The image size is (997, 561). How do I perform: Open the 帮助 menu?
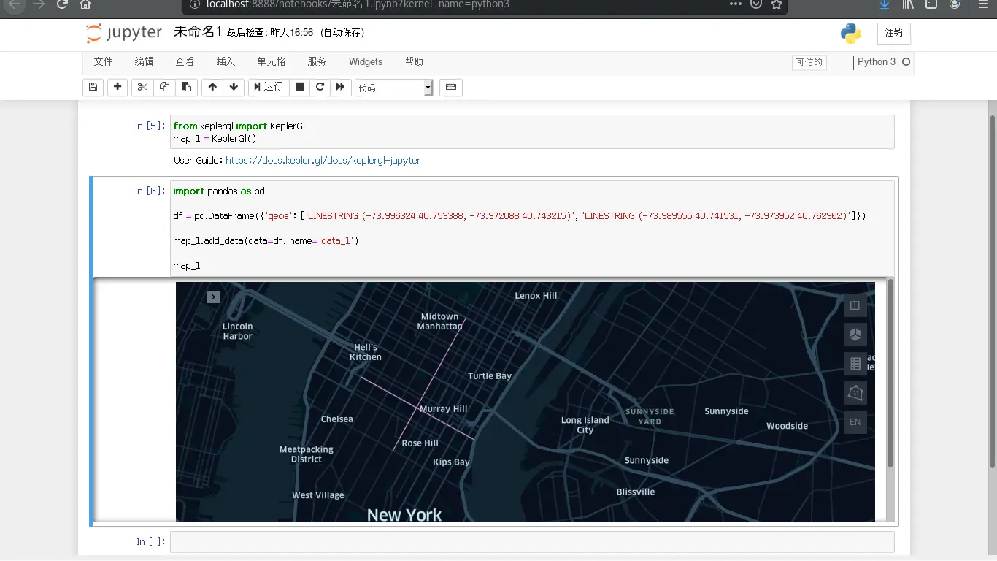click(x=414, y=62)
